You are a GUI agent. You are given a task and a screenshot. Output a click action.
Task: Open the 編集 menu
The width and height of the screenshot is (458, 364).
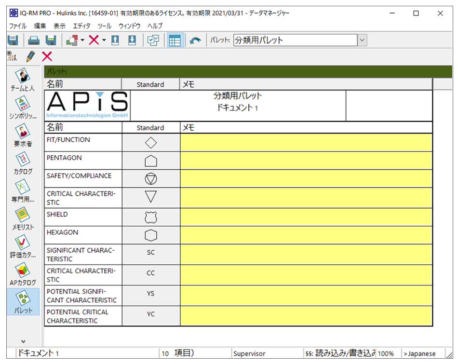(40, 26)
